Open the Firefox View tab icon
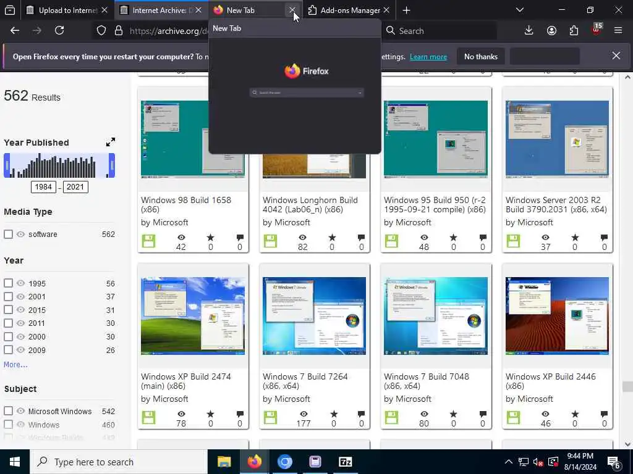633x474 pixels. point(10,10)
